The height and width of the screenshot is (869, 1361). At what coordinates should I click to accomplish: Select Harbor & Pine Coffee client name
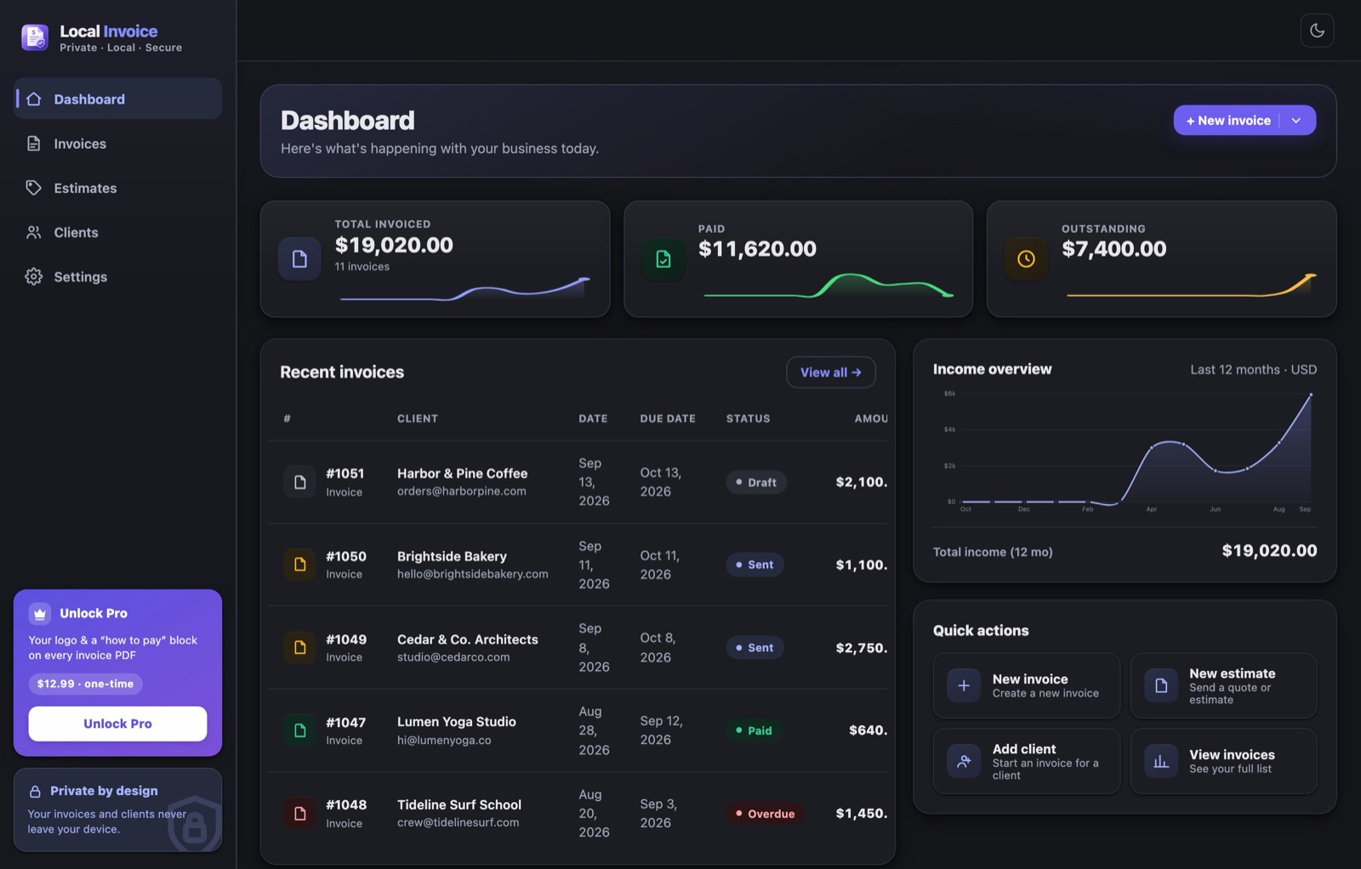click(x=462, y=474)
